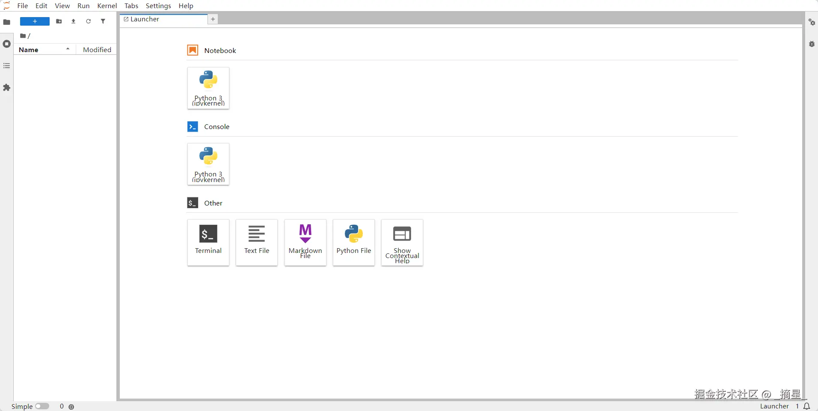818x411 pixels.
Task: Click the JupyterLab logo icon
Action: pyautogui.click(x=6, y=6)
